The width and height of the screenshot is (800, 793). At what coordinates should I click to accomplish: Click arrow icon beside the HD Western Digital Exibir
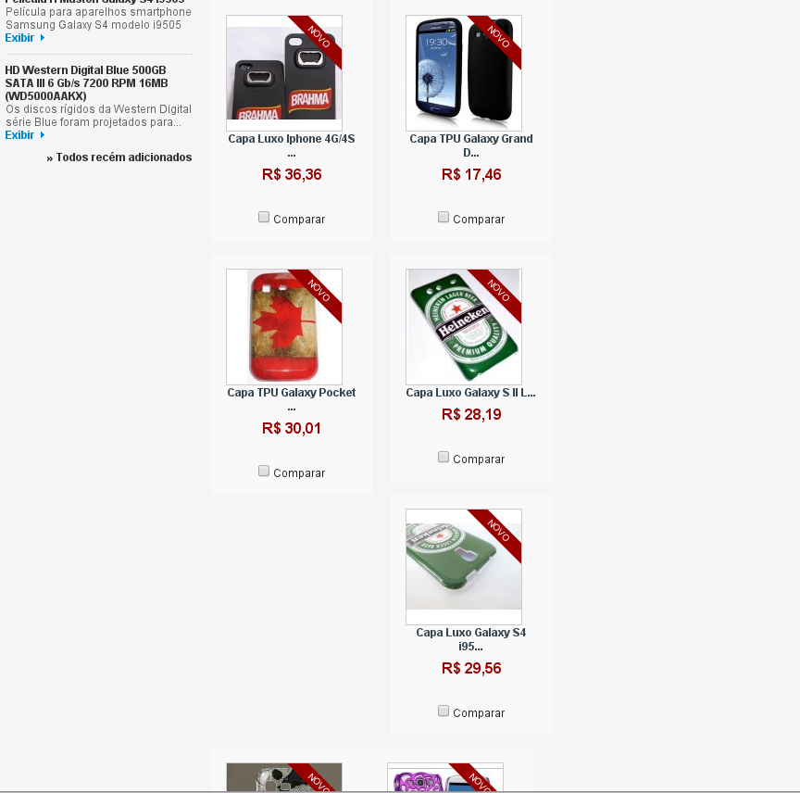pos(43,135)
